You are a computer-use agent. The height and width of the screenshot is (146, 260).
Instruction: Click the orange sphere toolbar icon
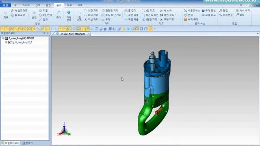coord(123,29)
